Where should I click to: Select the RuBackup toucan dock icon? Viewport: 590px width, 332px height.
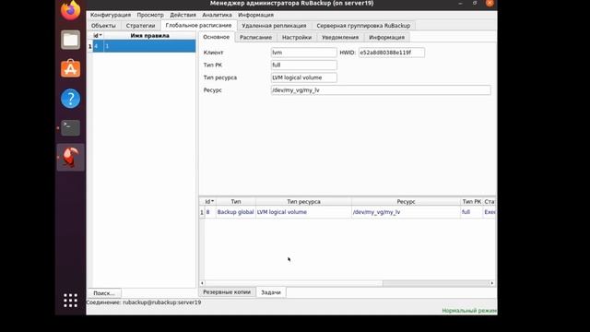point(70,157)
